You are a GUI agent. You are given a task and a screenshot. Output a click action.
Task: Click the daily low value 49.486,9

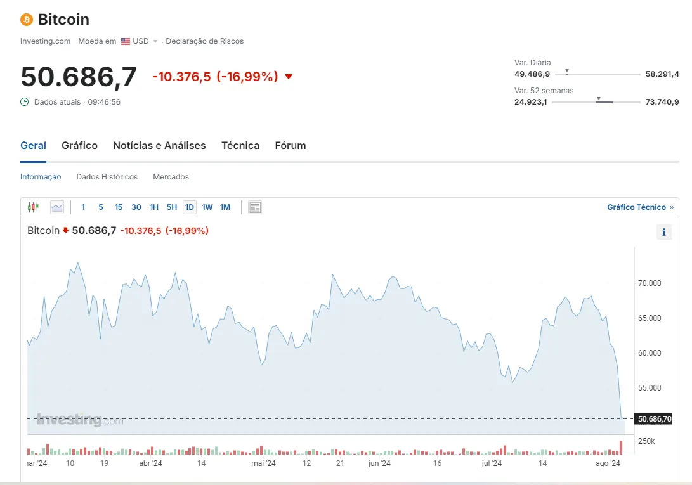[x=532, y=74]
